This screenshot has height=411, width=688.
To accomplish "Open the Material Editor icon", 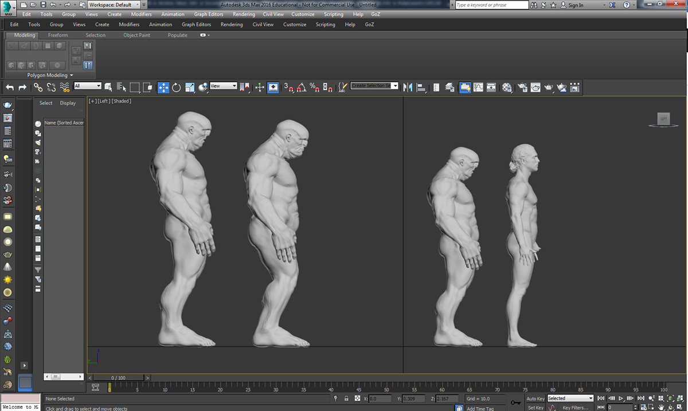I will tap(507, 87).
